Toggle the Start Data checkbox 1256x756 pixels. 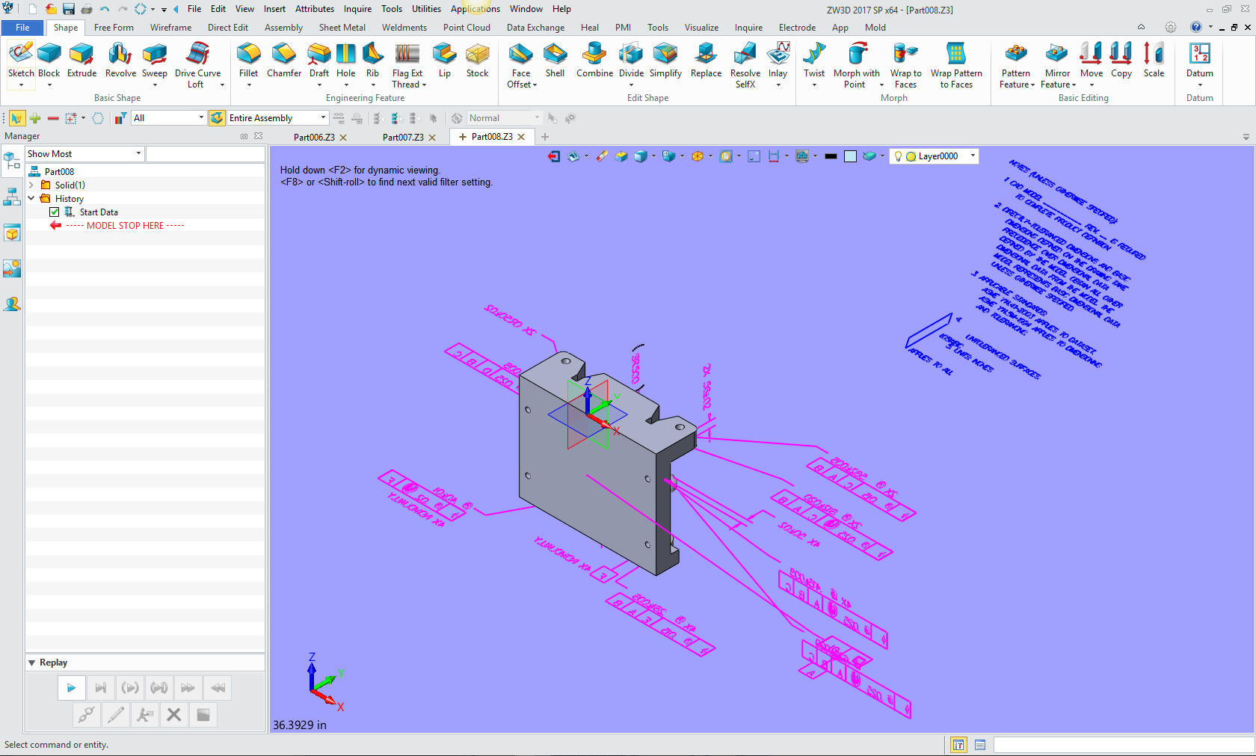click(x=55, y=212)
